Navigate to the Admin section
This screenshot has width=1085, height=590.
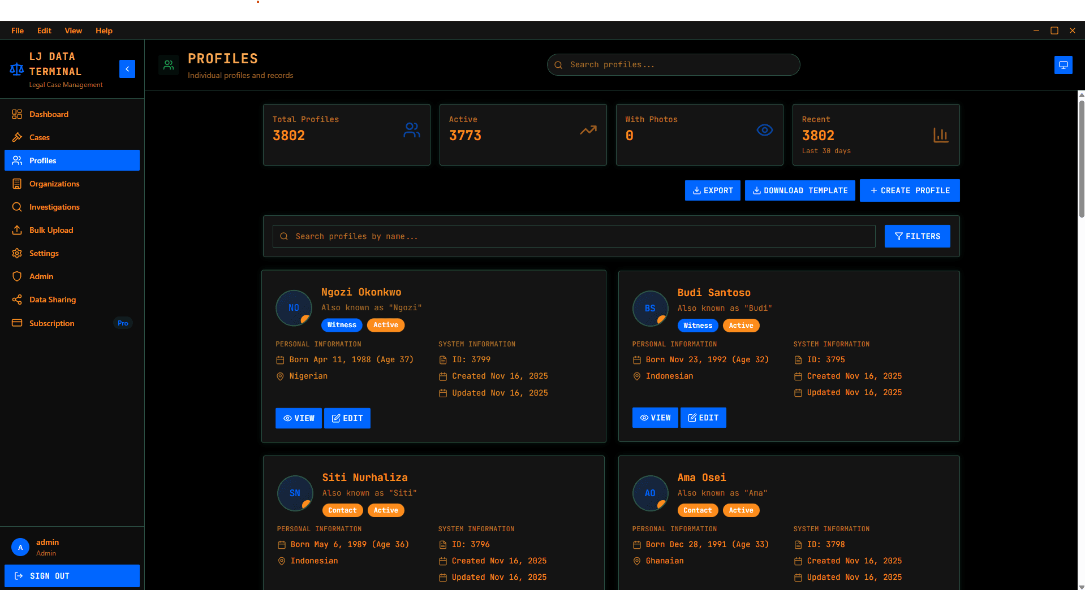[x=40, y=276]
